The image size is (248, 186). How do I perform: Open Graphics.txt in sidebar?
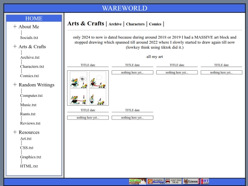[30, 157]
